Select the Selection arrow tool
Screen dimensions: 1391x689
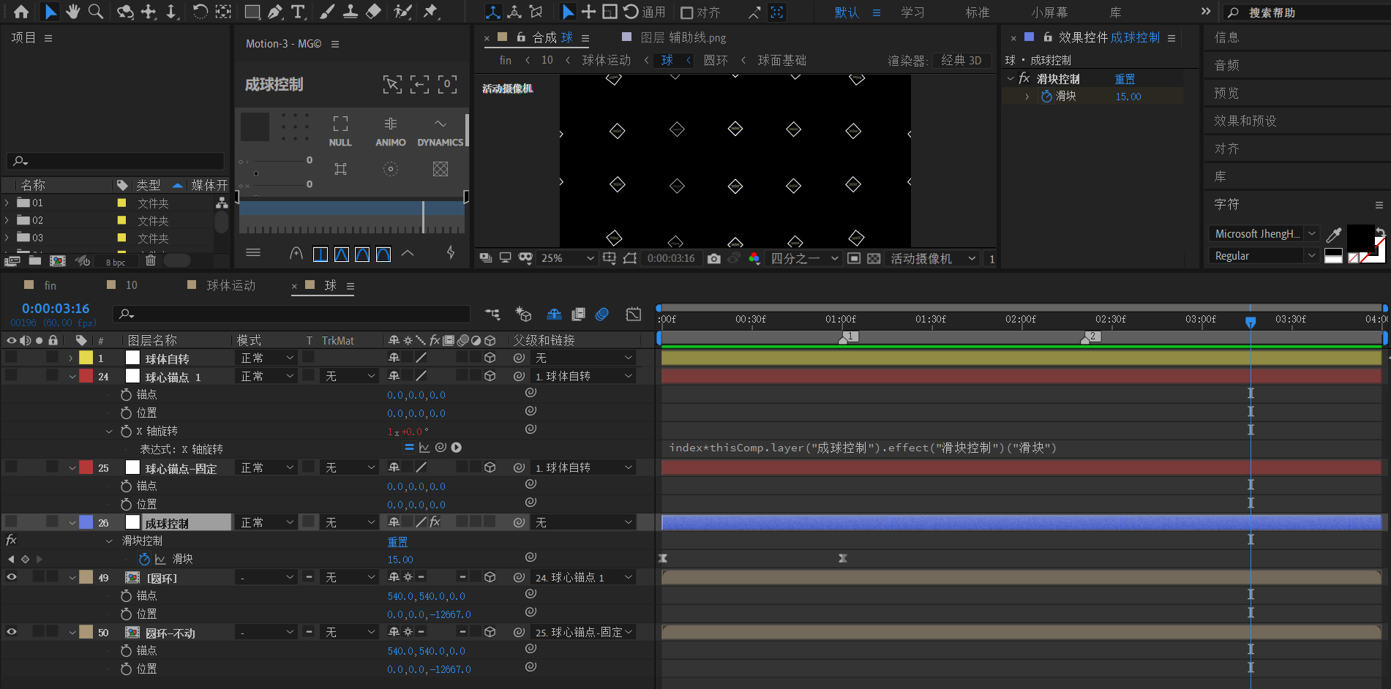pyautogui.click(x=50, y=12)
